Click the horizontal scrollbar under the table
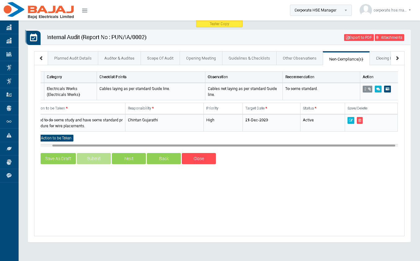 [224, 145]
